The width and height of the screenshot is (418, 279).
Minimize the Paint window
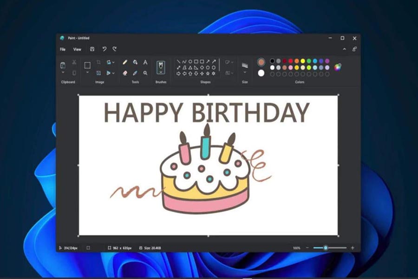click(330, 38)
